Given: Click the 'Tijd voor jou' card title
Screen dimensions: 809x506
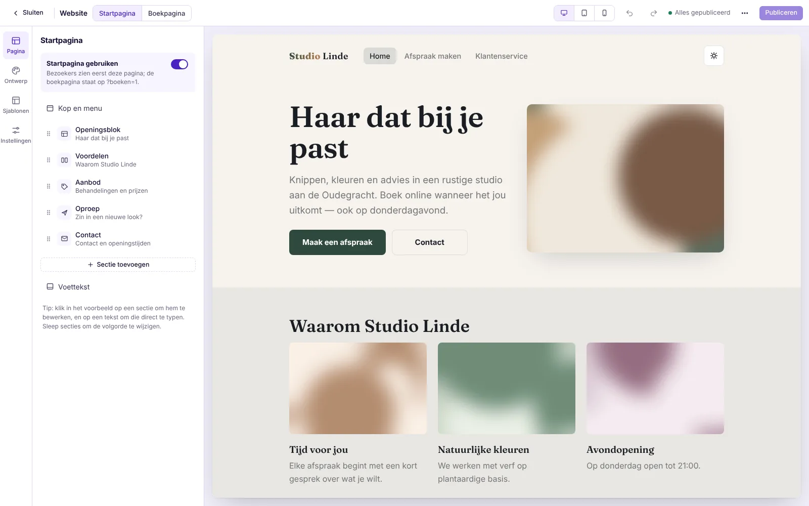Looking at the screenshot, I should coord(319,450).
